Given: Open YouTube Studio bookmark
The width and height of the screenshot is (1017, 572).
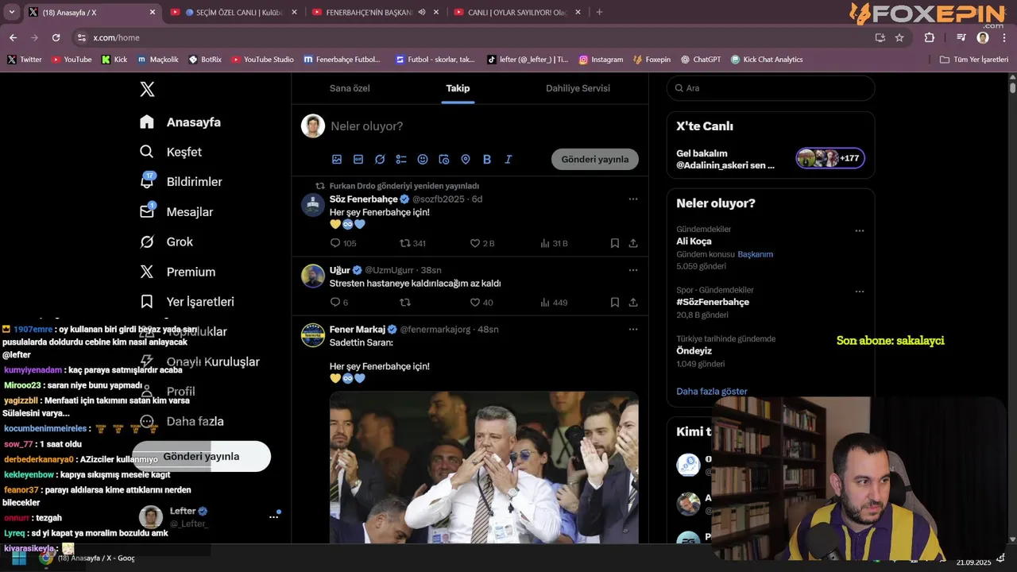Looking at the screenshot, I should [262, 60].
